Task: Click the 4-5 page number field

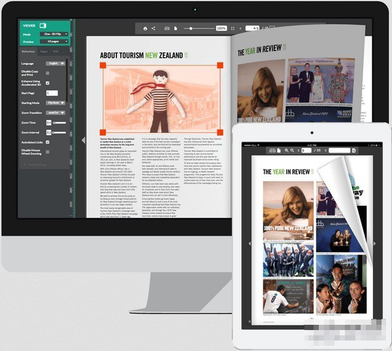Action: tap(252, 28)
